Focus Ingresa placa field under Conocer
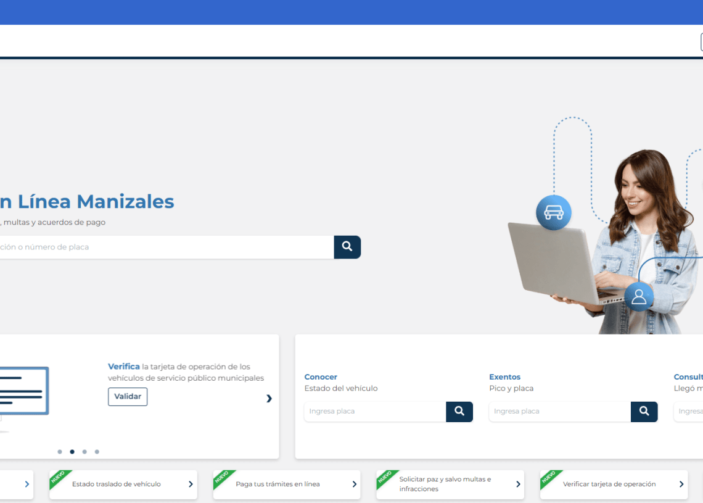 pyautogui.click(x=376, y=412)
